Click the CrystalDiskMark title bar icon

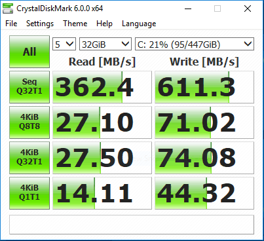pos(8,9)
